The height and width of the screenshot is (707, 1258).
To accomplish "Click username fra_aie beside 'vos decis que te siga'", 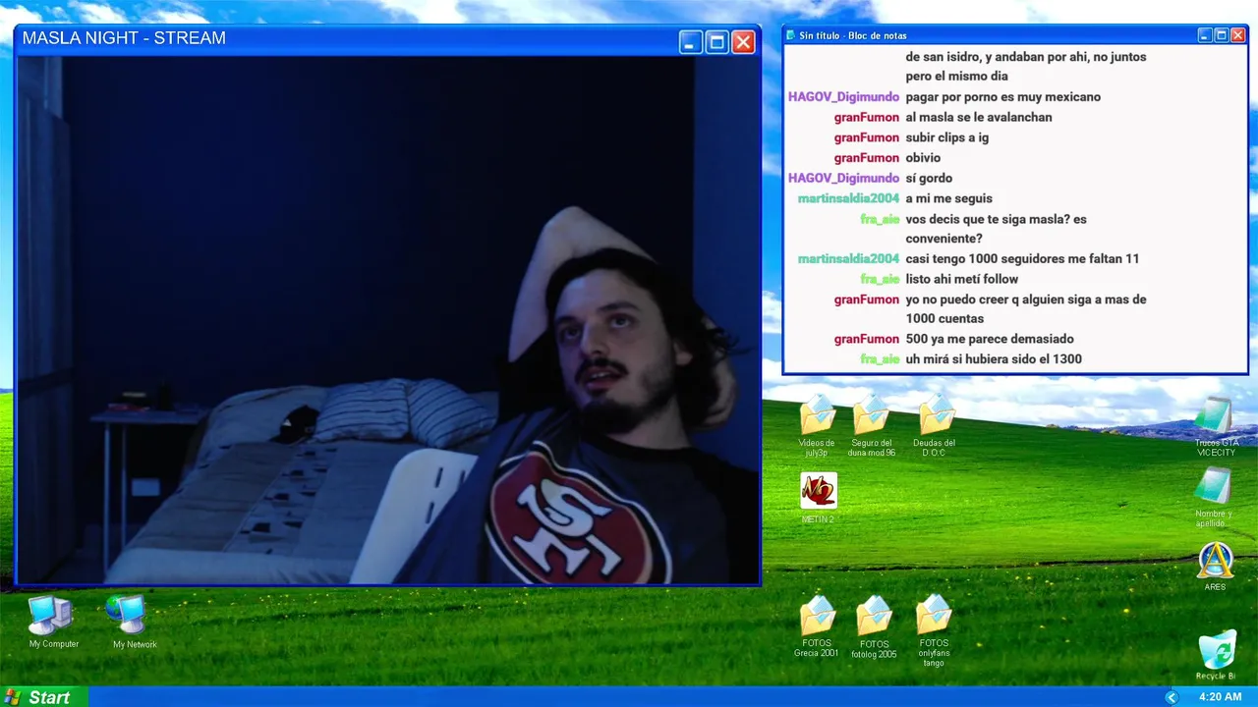I will tap(880, 219).
